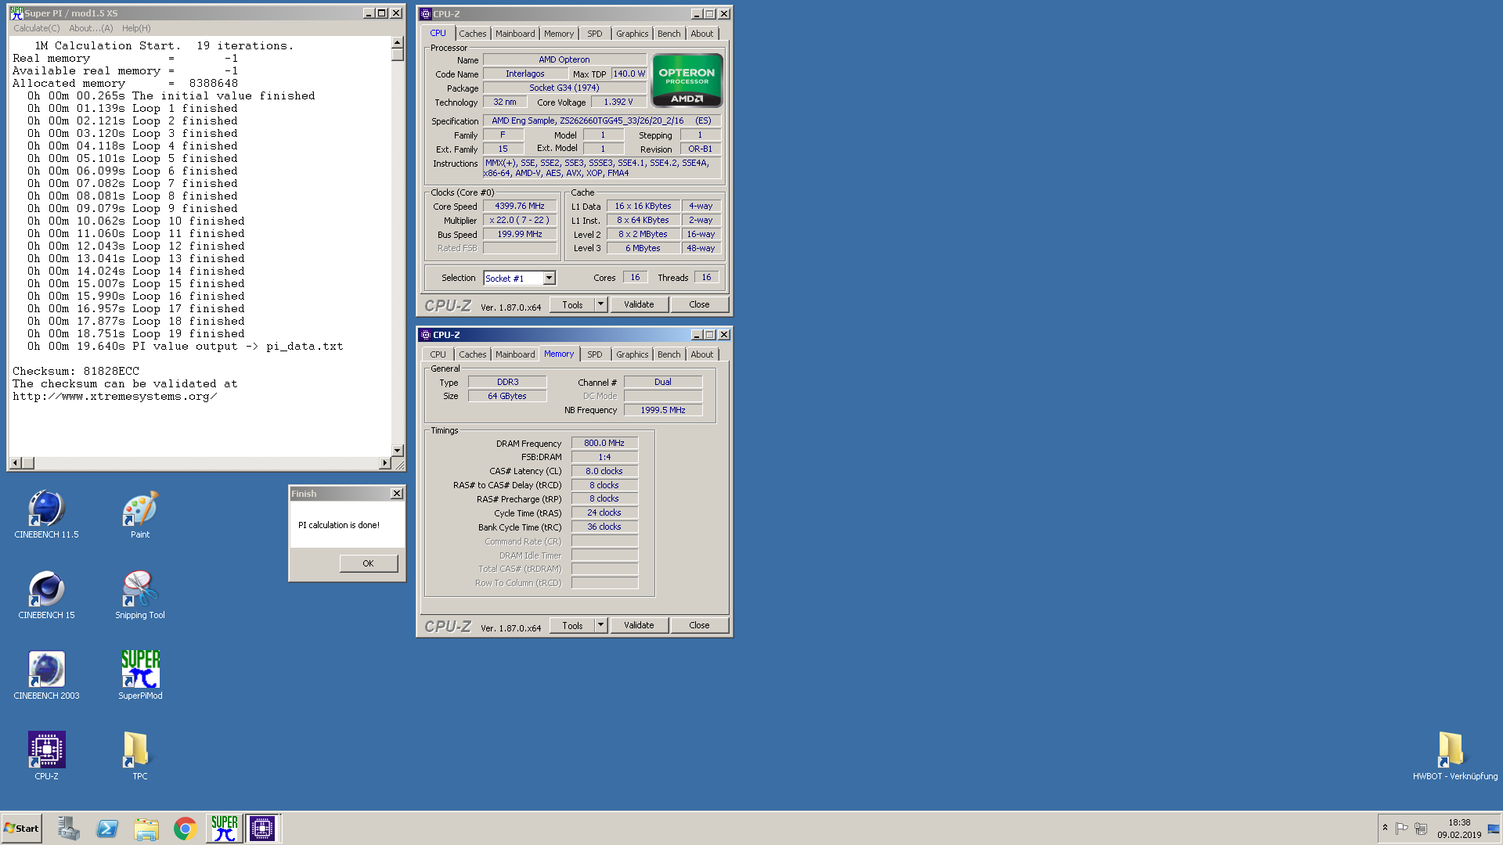Show hidden system tray icons
Screen dimensions: 1503x845
pyautogui.click(x=1385, y=828)
